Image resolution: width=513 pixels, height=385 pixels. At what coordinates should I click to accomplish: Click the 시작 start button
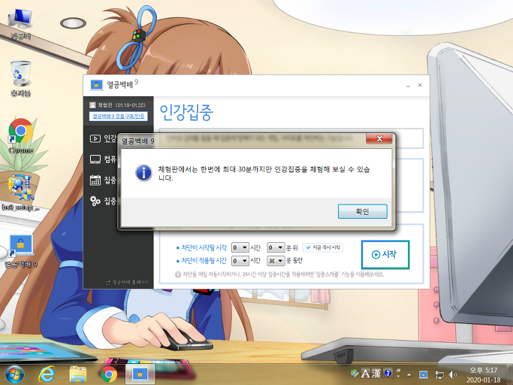(x=385, y=255)
